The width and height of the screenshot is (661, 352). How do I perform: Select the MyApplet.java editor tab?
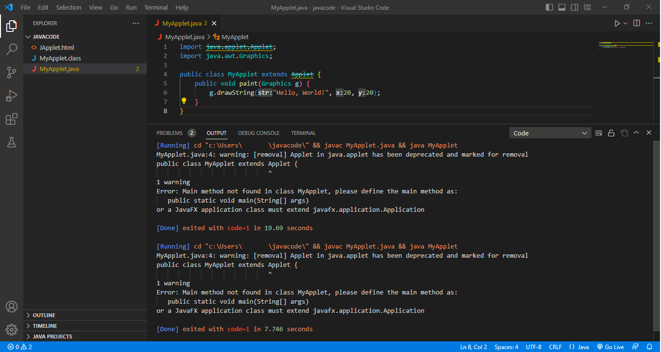click(184, 23)
